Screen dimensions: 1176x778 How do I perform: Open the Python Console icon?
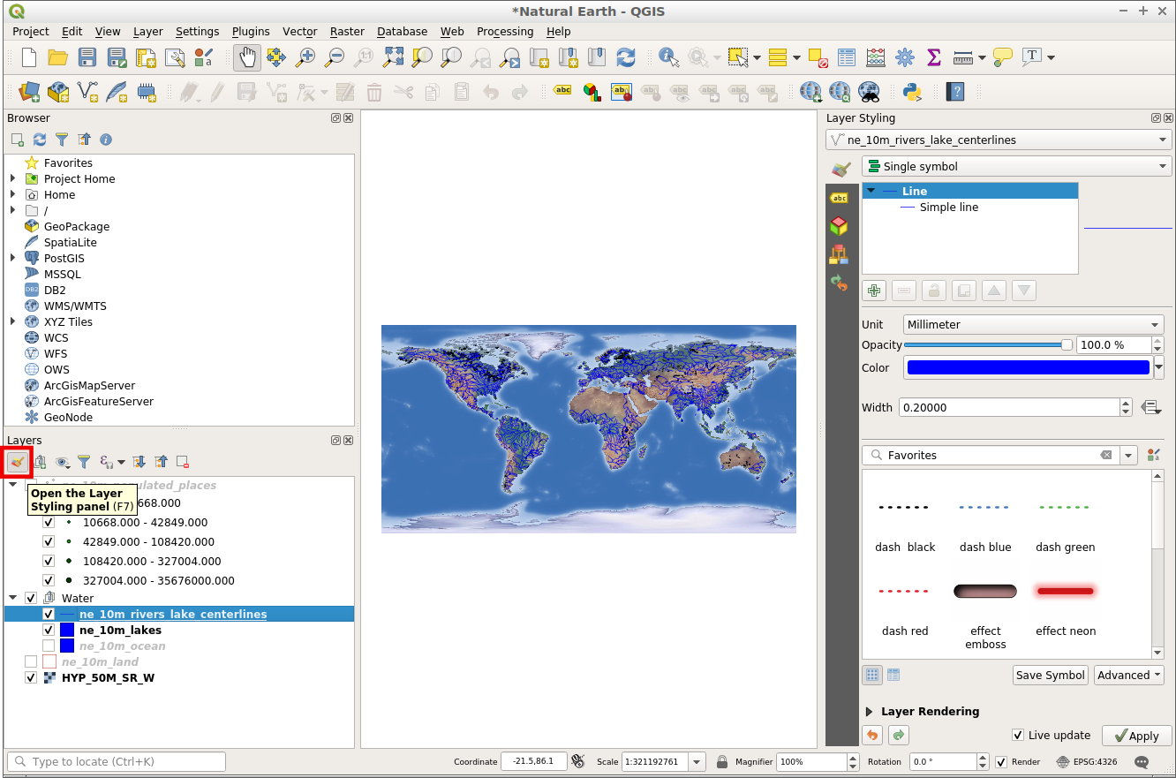click(912, 92)
